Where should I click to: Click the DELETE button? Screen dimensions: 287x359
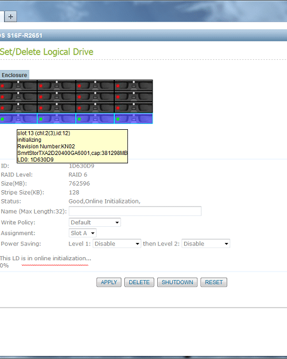pos(139,282)
